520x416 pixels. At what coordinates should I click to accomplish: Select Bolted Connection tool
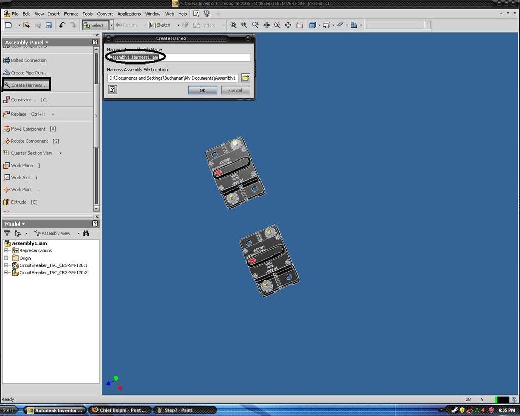(25, 60)
